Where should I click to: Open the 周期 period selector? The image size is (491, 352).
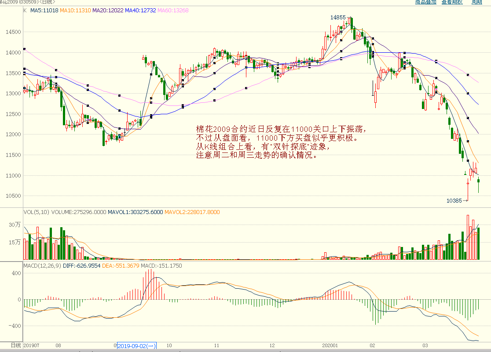pos(476,2)
